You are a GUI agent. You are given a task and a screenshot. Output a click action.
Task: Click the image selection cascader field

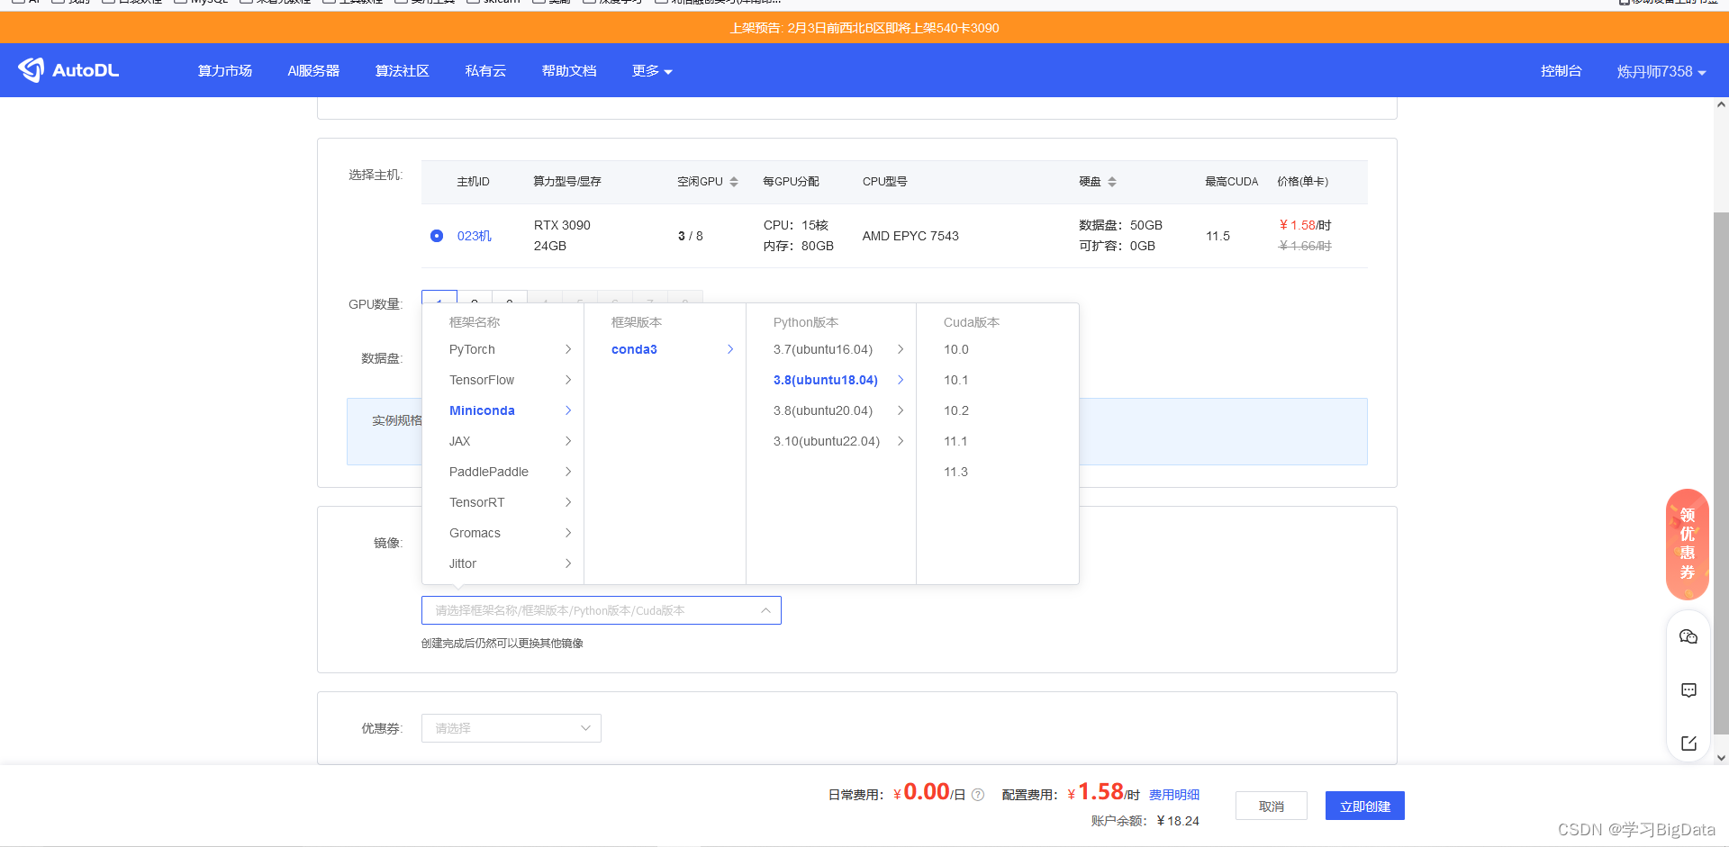601,610
